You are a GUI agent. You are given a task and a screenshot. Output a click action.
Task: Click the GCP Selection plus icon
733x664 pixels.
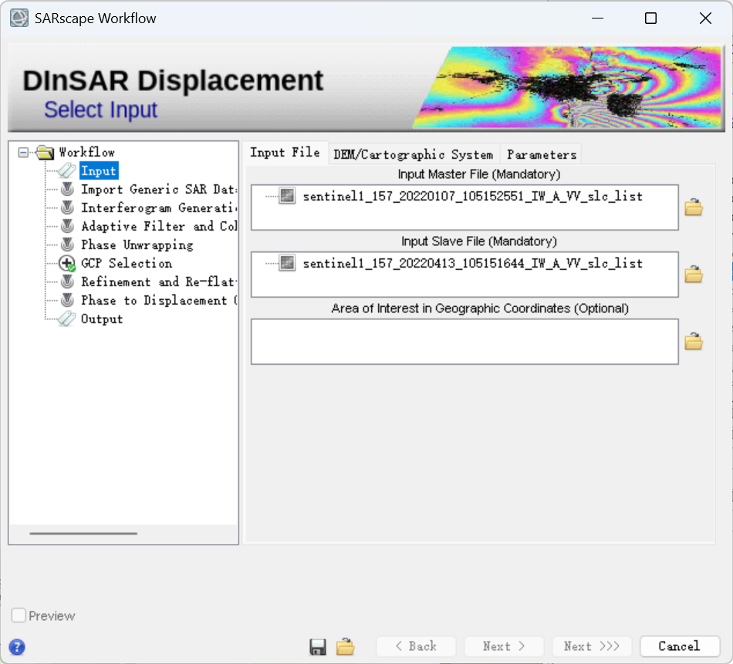coord(67,264)
